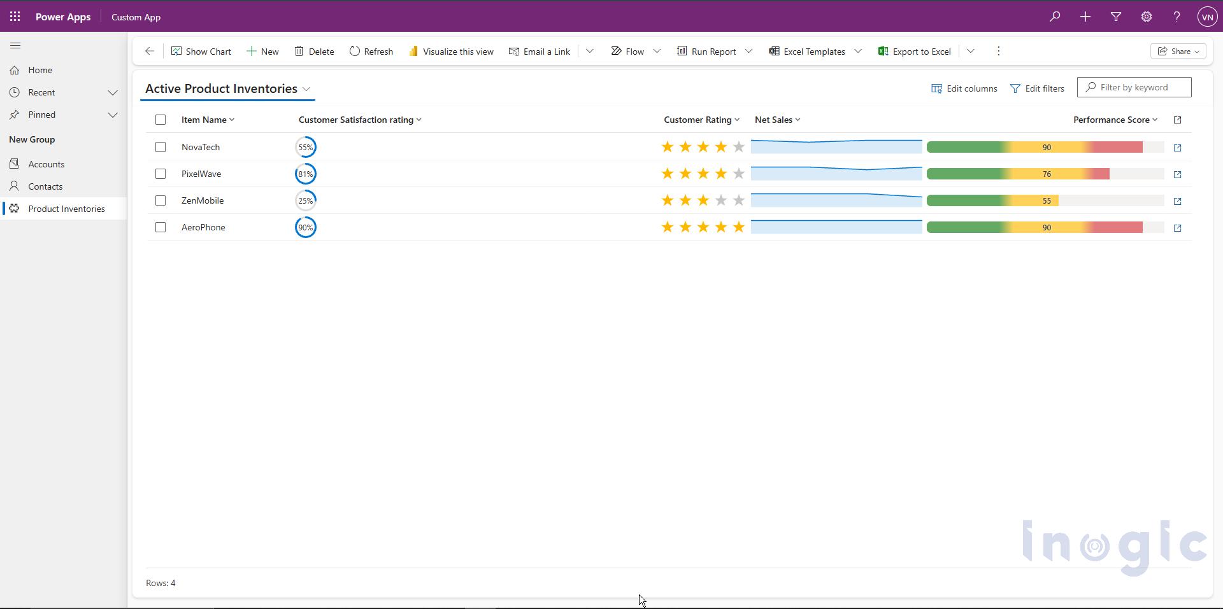Click the Delete command
Screen dimensions: 1223x609
(x=314, y=52)
